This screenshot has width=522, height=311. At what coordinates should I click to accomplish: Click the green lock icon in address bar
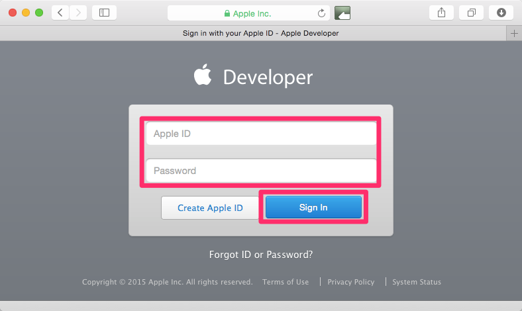[x=227, y=14]
